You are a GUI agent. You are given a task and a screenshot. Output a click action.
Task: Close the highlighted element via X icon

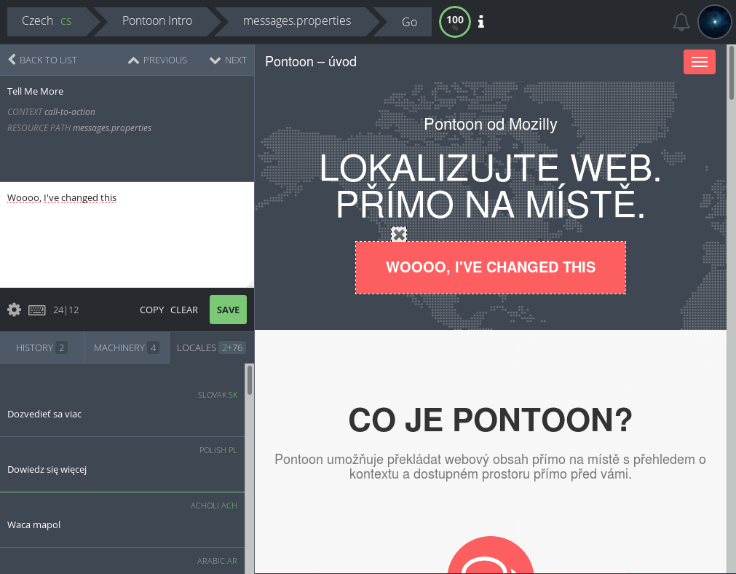[399, 235]
